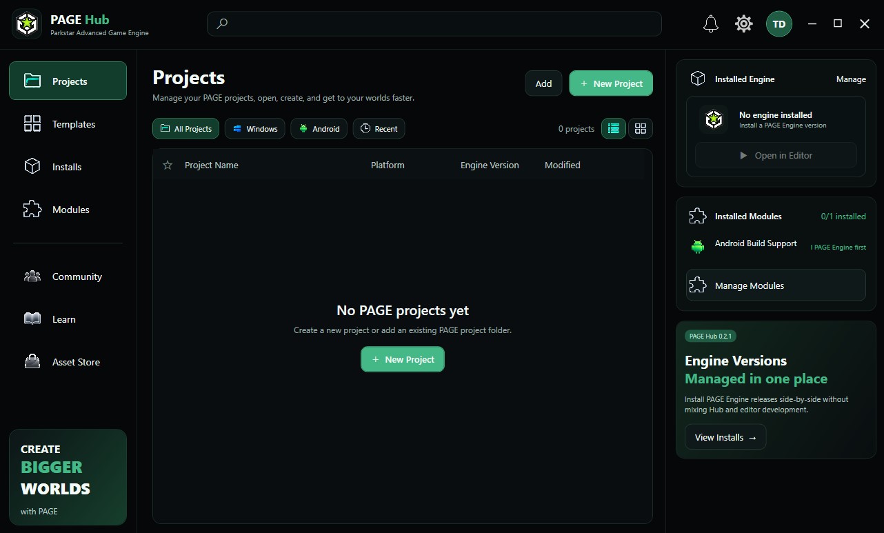884x533 pixels.
Task: Click the Android Build Support label
Action: 756,243
